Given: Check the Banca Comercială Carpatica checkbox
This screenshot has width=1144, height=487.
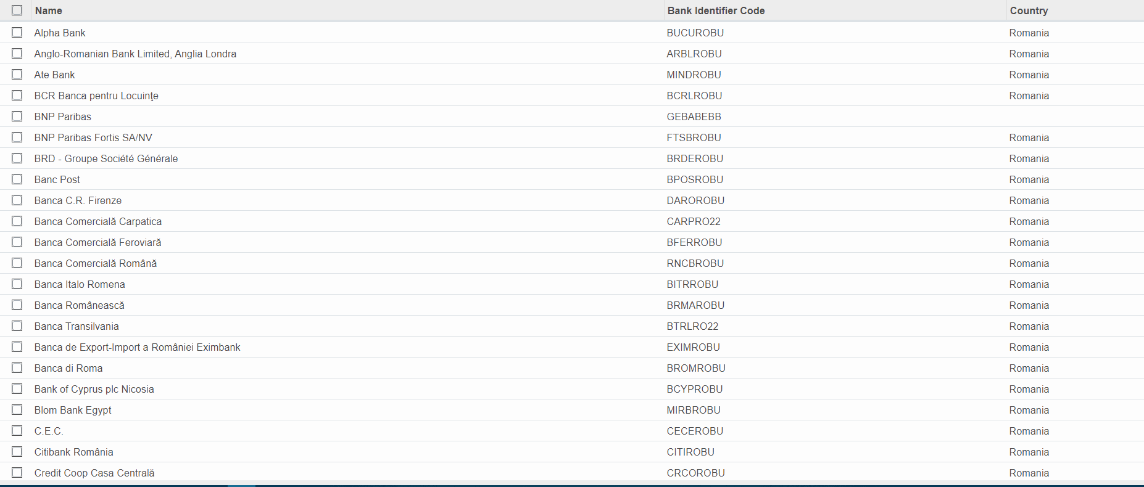Looking at the screenshot, I should 17,221.
